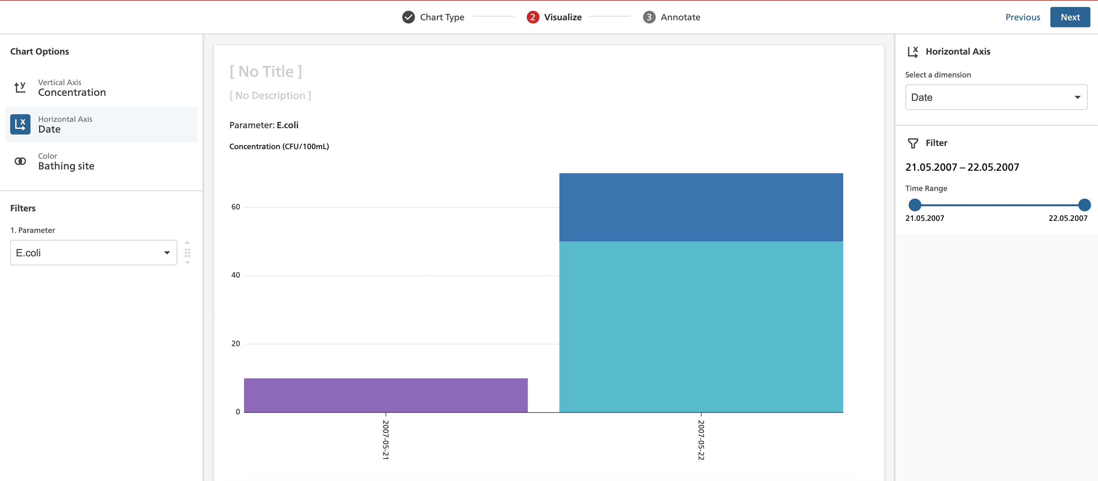Click the No Title placeholder
Screen dimensions: 1098x481
pyautogui.click(x=266, y=71)
